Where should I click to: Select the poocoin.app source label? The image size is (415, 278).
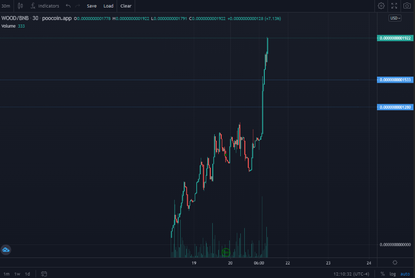57,18
